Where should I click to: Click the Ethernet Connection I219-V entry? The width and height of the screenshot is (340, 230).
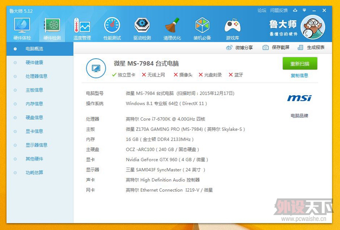pos(169,190)
